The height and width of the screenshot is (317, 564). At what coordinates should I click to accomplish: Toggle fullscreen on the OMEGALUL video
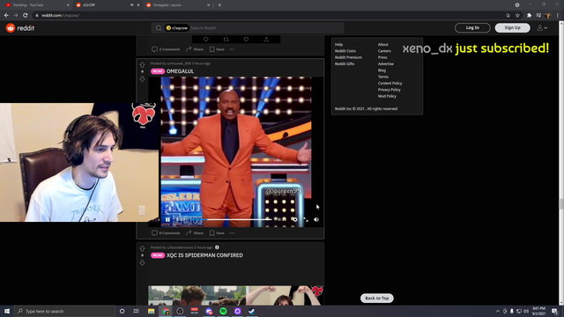pos(306,219)
